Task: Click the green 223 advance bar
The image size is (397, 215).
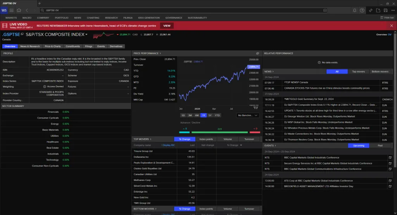Action: [219, 132]
